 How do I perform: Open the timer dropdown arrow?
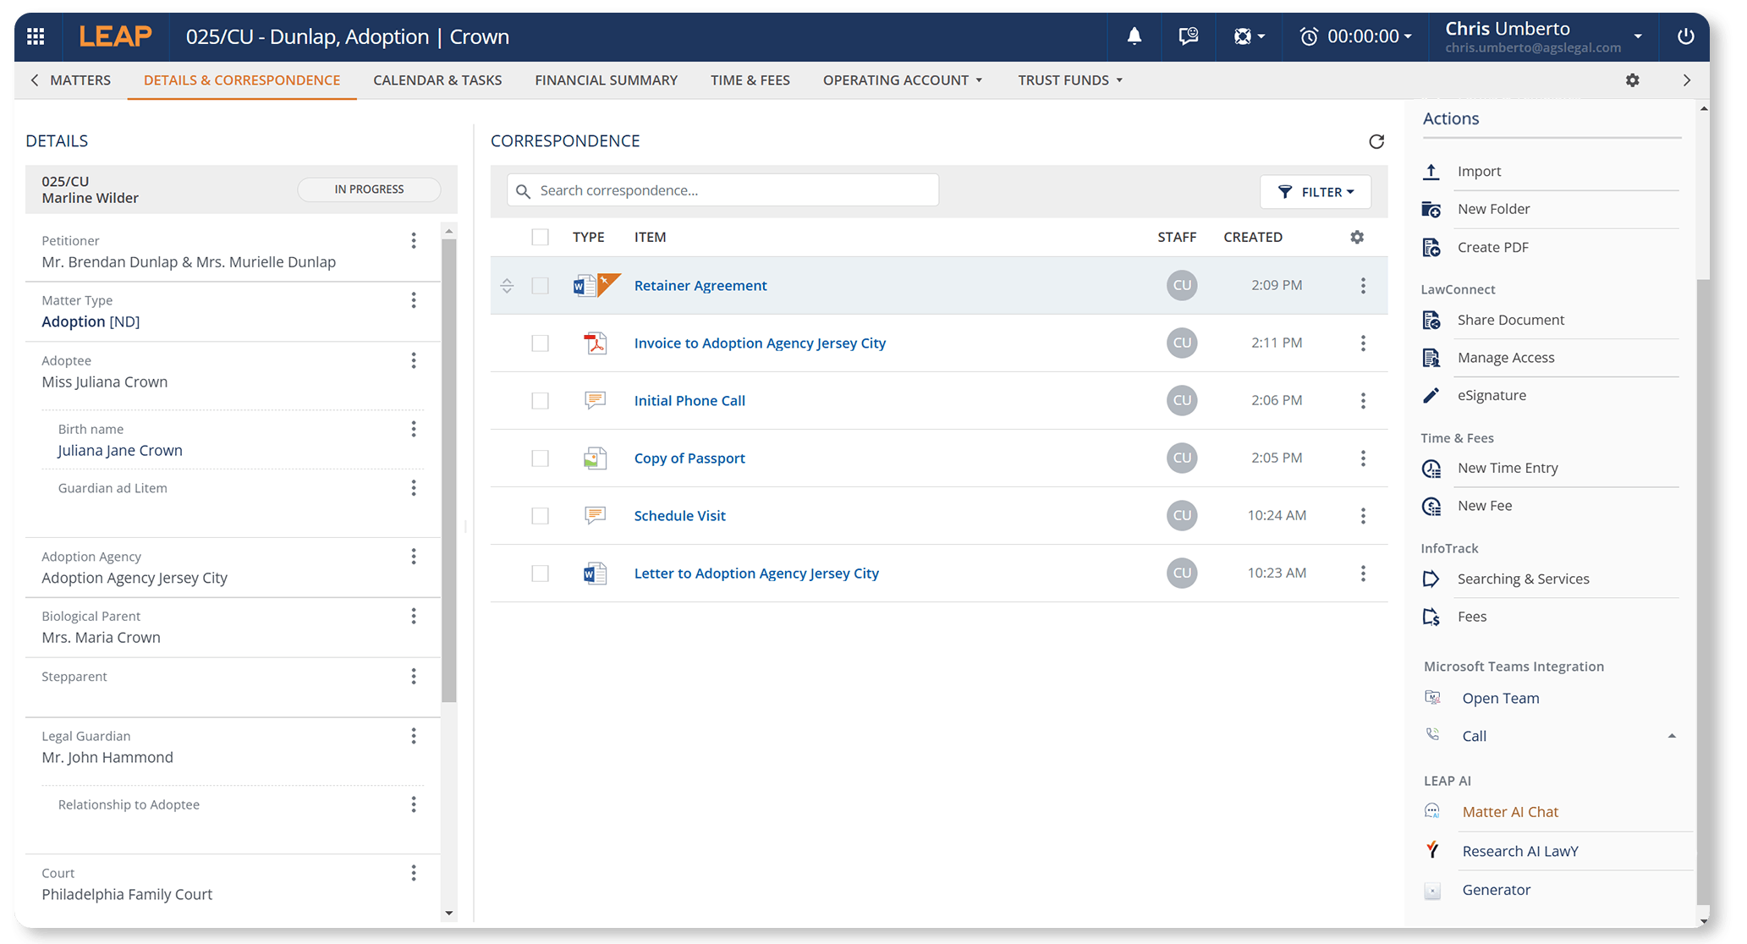(1408, 36)
